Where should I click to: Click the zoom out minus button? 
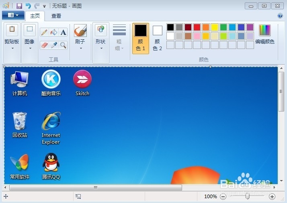point(223,197)
